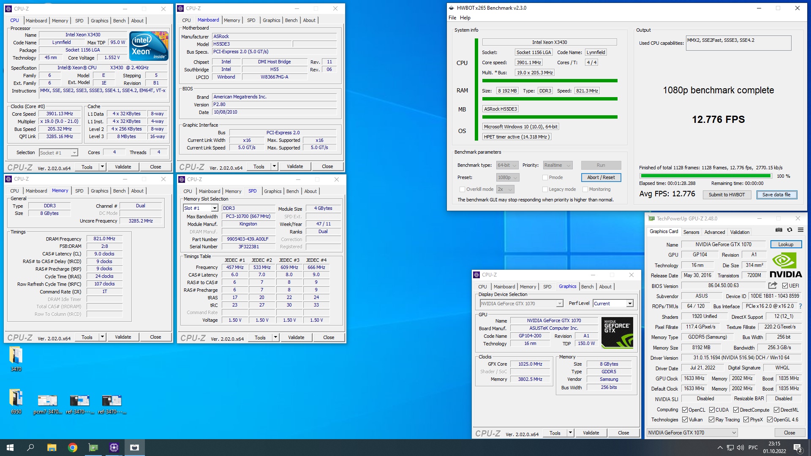The height and width of the screenshot is (456, 811).
Task: Open Benchmark type 64-bit dropdown
Action: coord(507,166)
